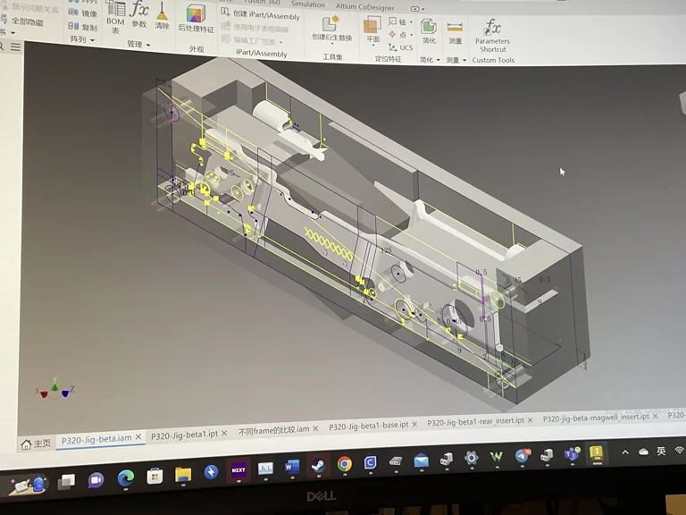Switch to Simulation ribbon tab

[x=308, y=4]
